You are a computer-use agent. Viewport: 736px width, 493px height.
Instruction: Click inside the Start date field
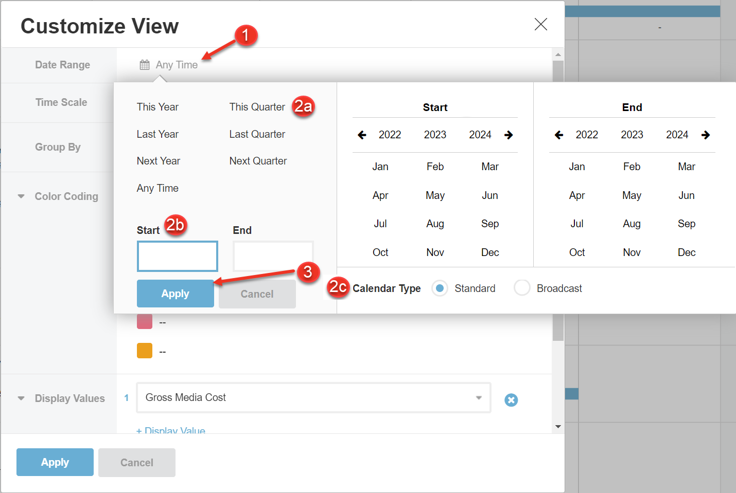tap(177, 256)
